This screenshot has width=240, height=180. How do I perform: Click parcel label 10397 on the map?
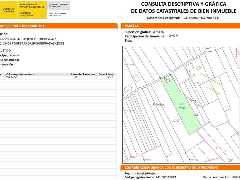pos(176,121)
